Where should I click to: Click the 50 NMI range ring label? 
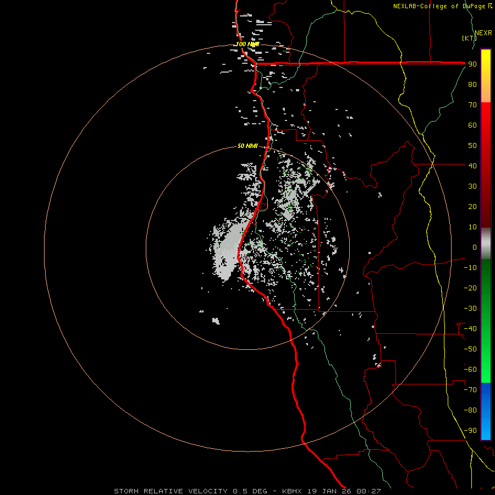248,146
